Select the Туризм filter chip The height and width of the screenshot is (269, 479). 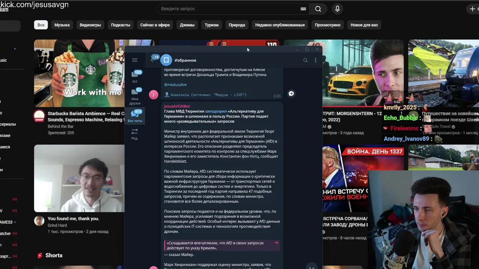tap(211, 25)
